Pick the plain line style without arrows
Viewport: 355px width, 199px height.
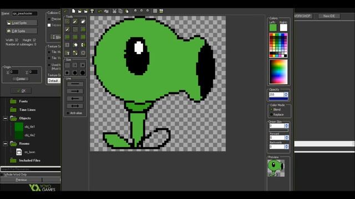click(75, 84)
